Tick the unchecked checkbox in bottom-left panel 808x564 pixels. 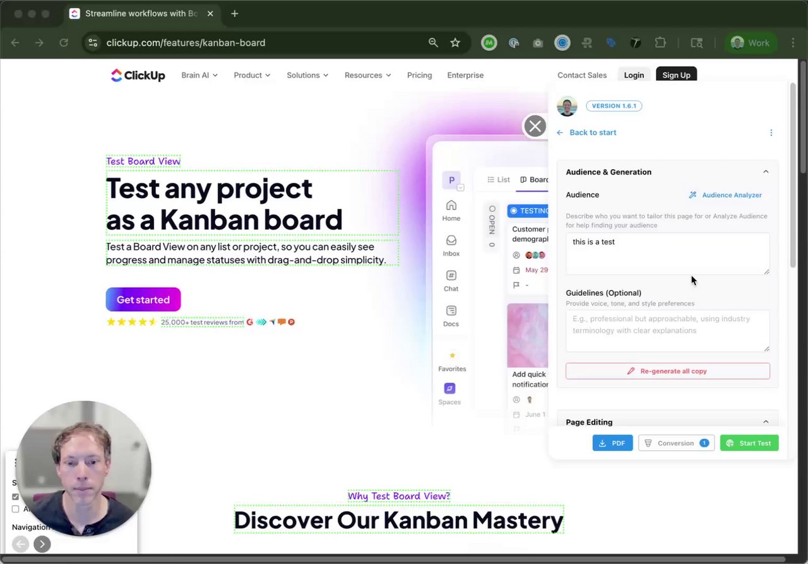(16, 509)
